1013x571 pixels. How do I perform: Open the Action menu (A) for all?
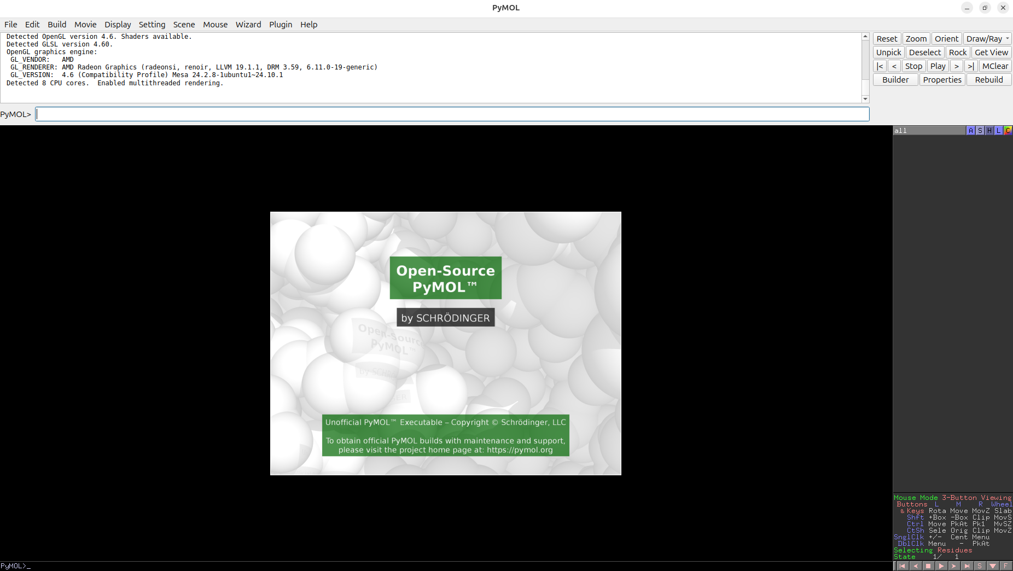click(x=971, y=130)
